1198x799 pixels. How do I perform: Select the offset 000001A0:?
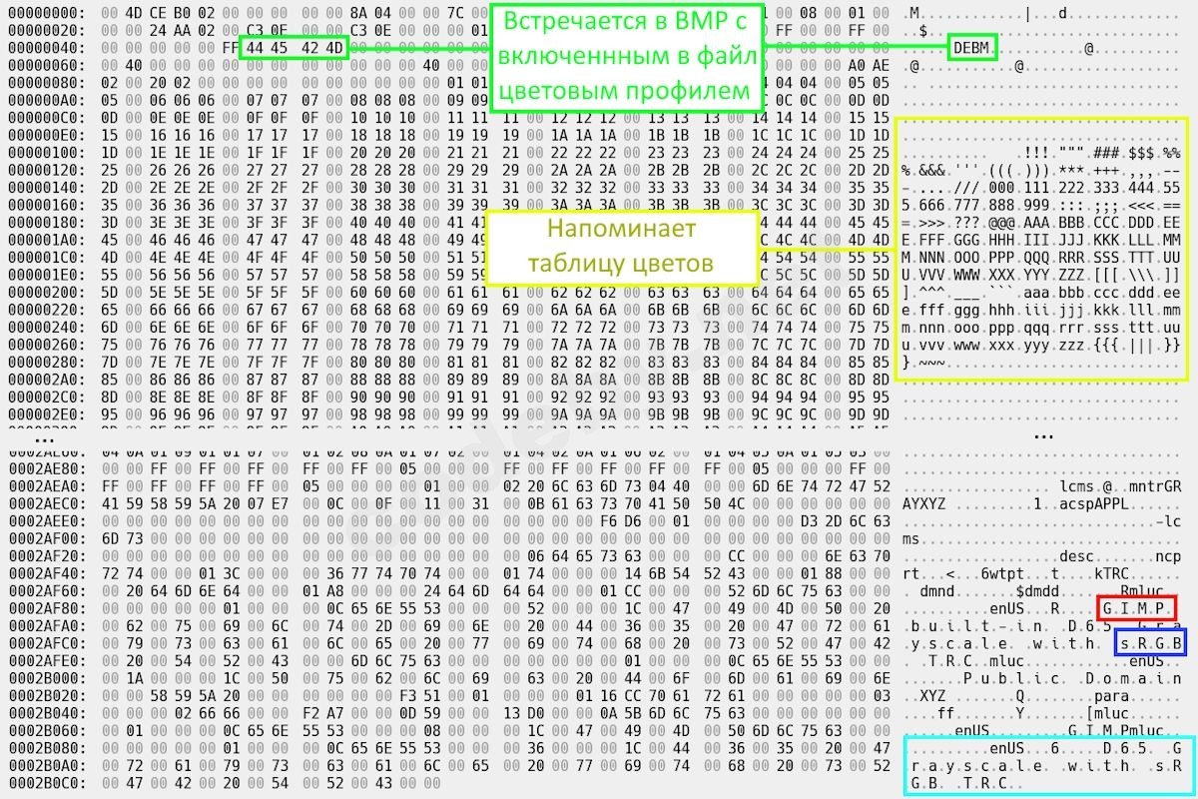[46, 240]
